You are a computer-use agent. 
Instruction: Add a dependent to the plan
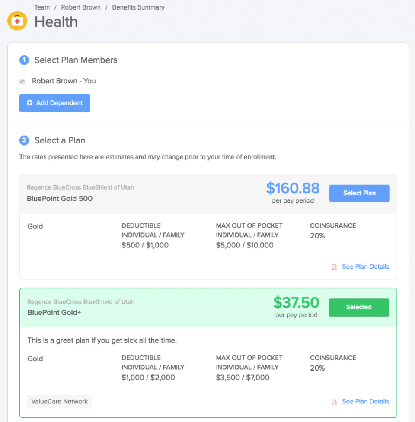[x=54, y=103]
